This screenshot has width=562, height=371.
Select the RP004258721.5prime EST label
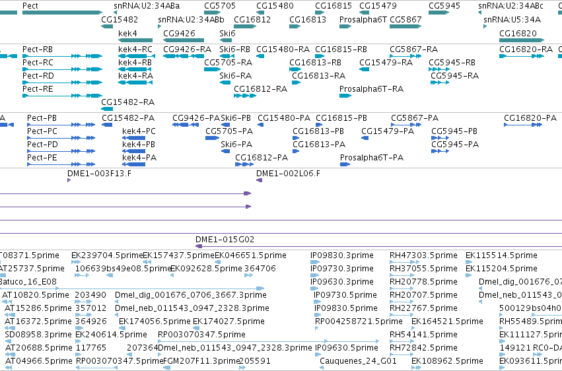click(x=359, y=321)
